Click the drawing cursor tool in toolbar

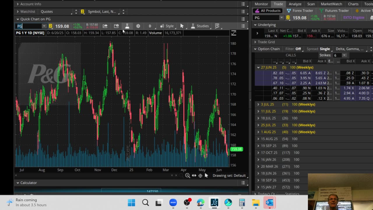click(182, 26)
